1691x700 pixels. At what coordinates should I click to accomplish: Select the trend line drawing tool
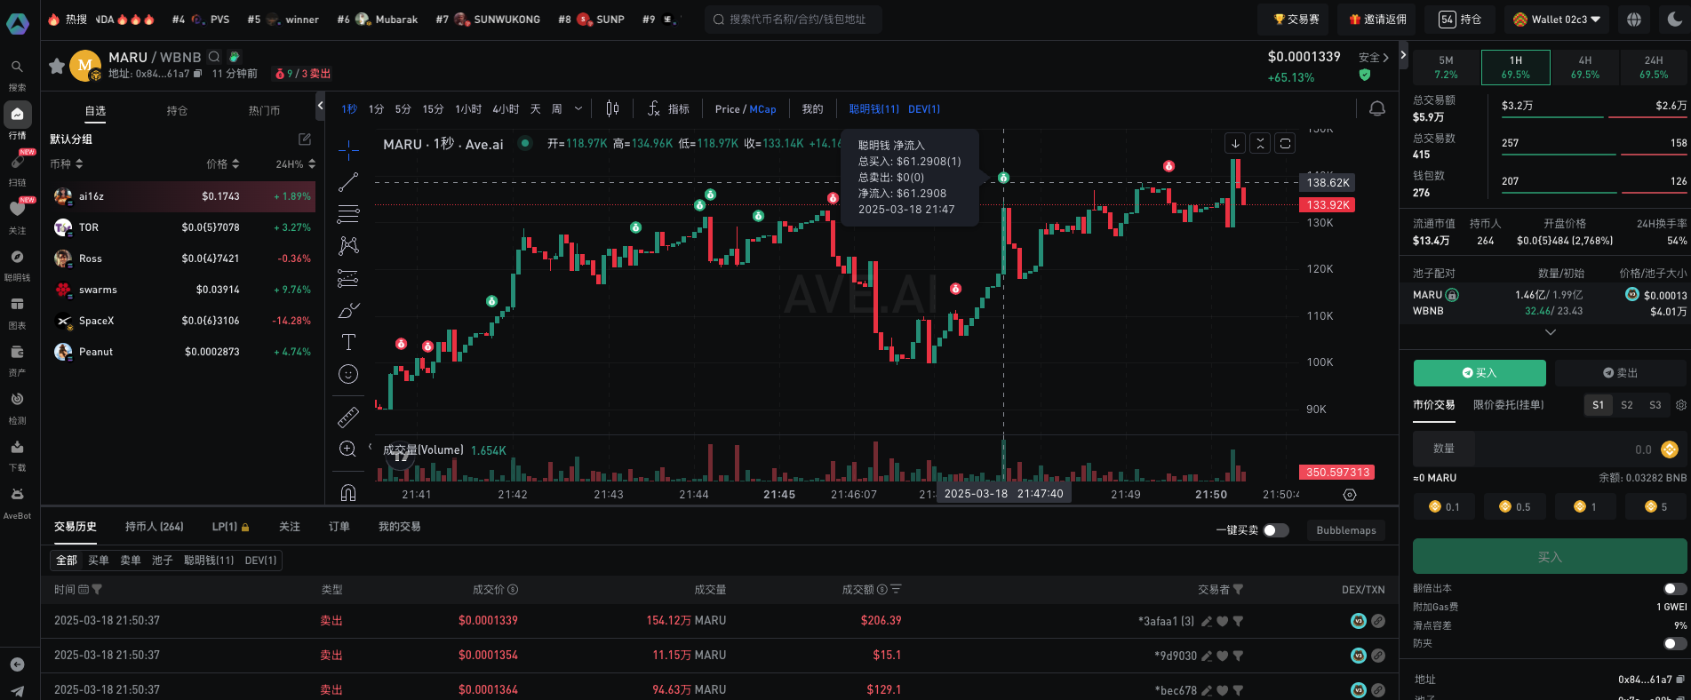point(348,182)
